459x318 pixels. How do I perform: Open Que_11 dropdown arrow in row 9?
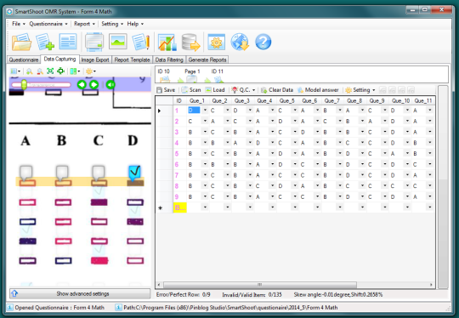click(x=430, y=196)
